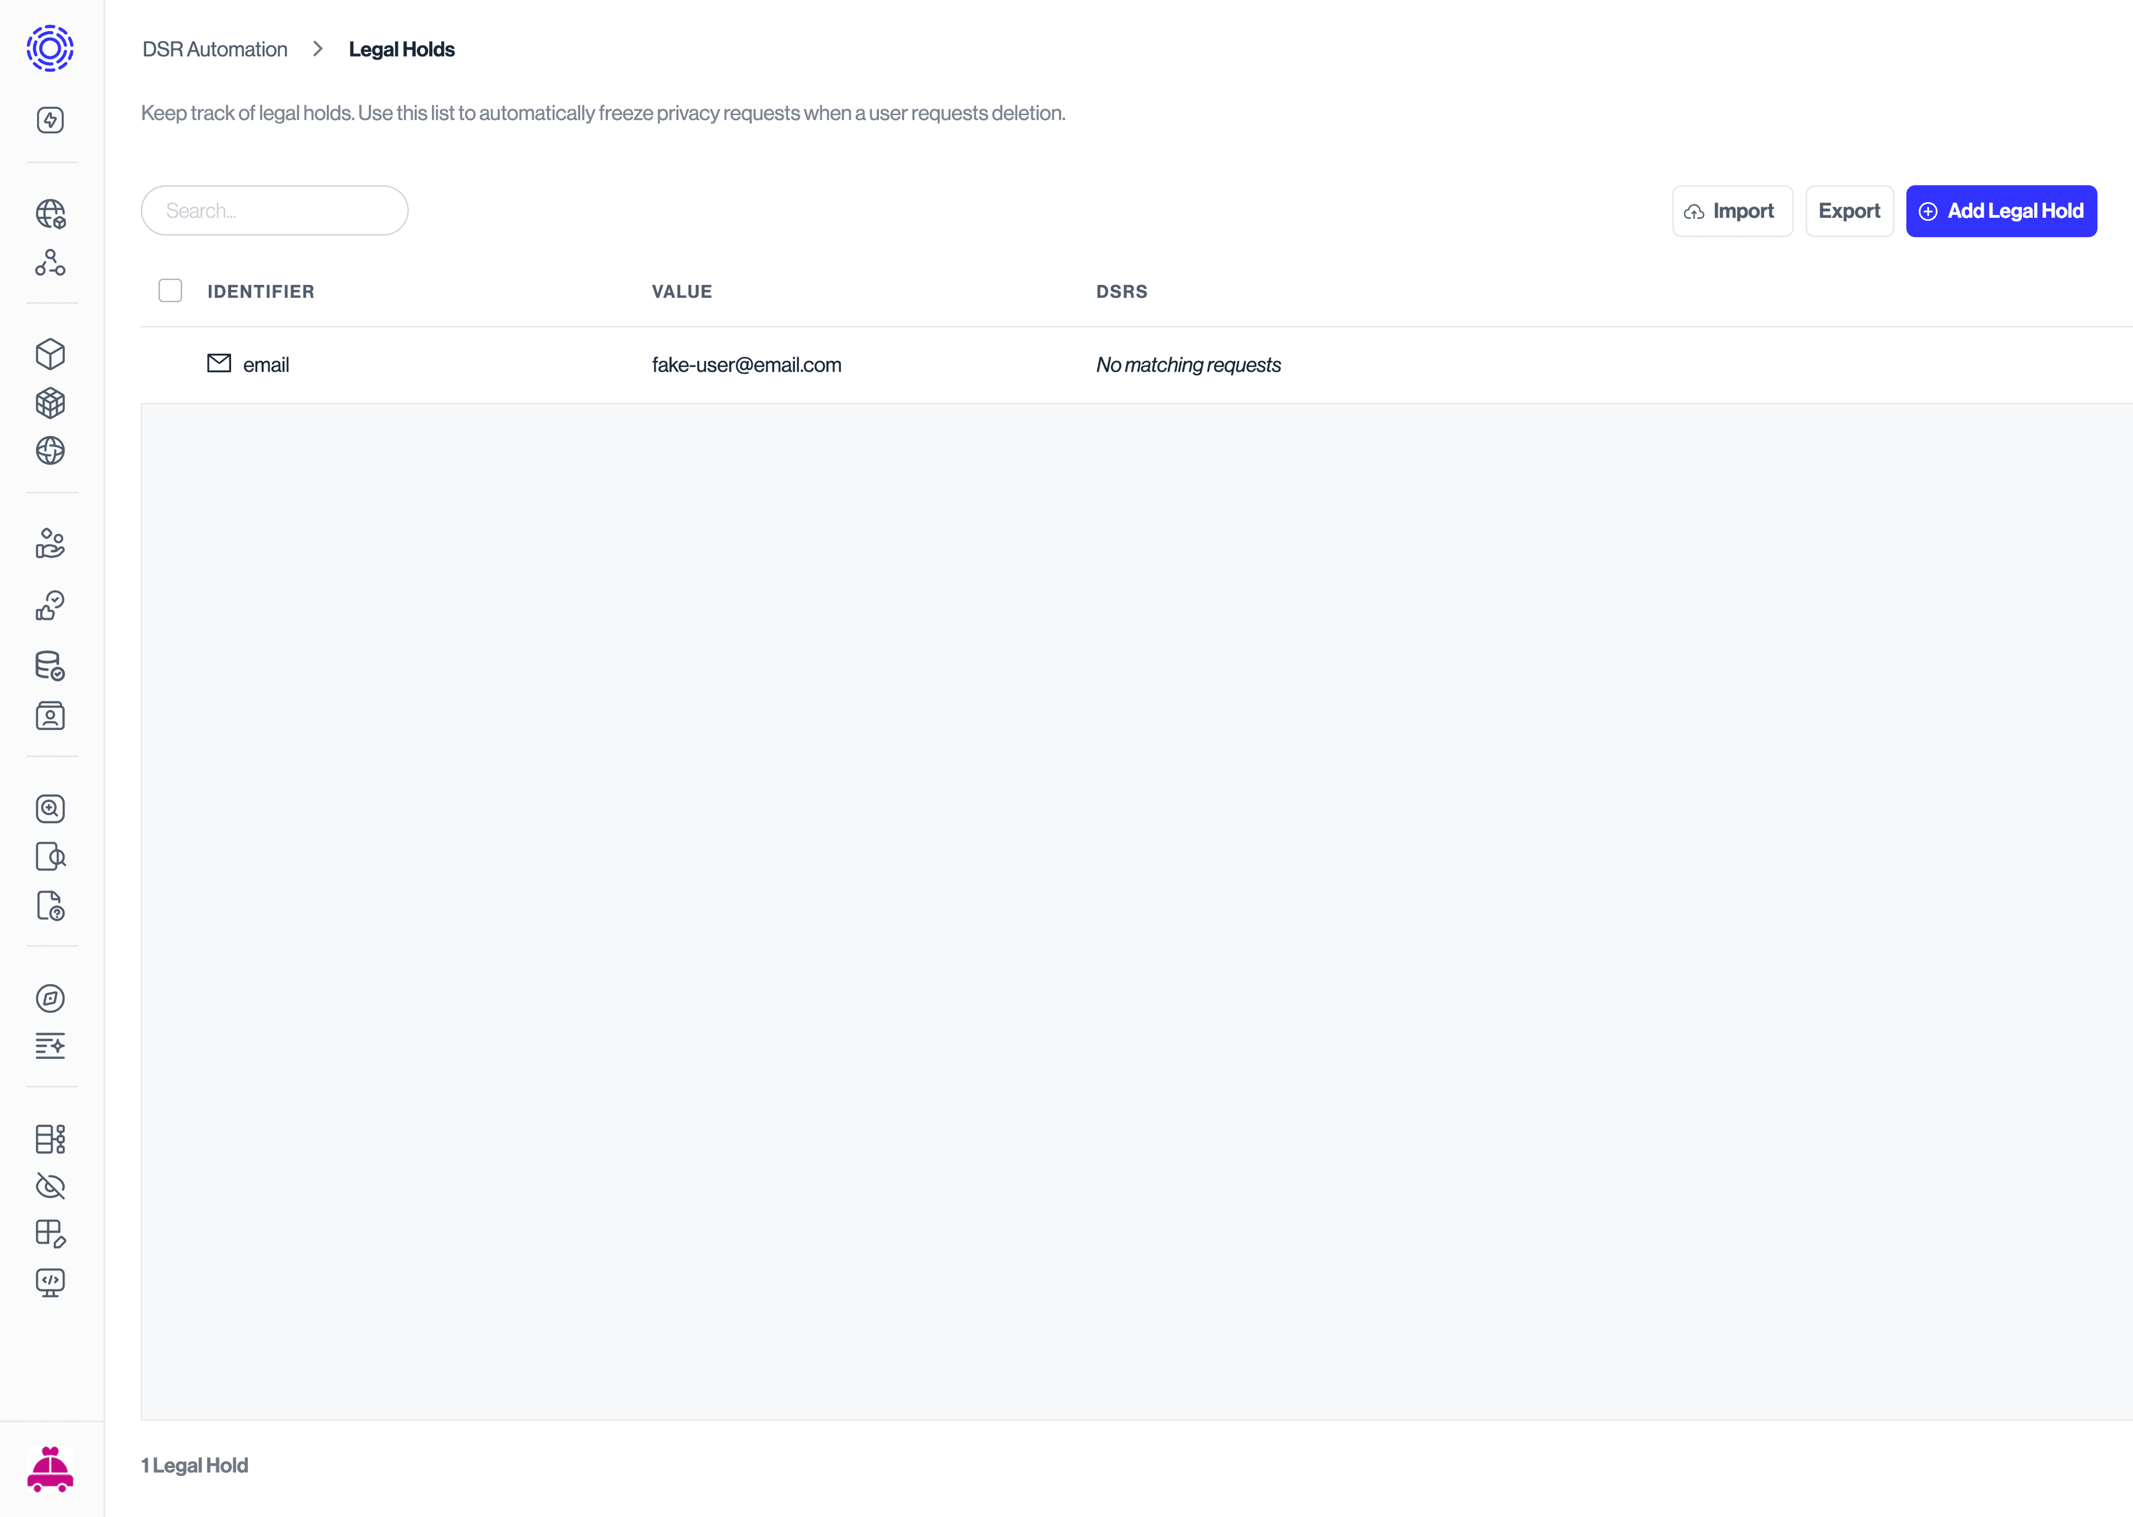Open the thumbs-up check sidebar icon
2133x1517 pixels.
[x=51, y=605]
